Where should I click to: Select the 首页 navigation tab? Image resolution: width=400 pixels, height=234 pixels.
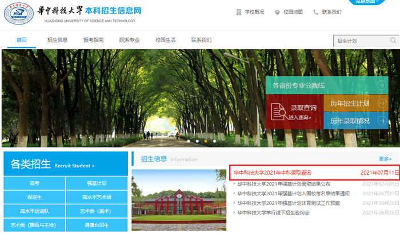pos(22,40)
